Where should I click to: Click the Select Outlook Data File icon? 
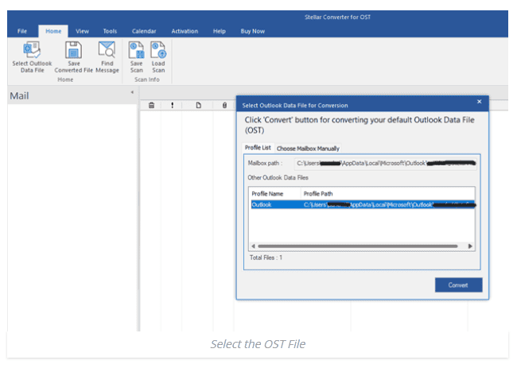click(x=31, y=50)
